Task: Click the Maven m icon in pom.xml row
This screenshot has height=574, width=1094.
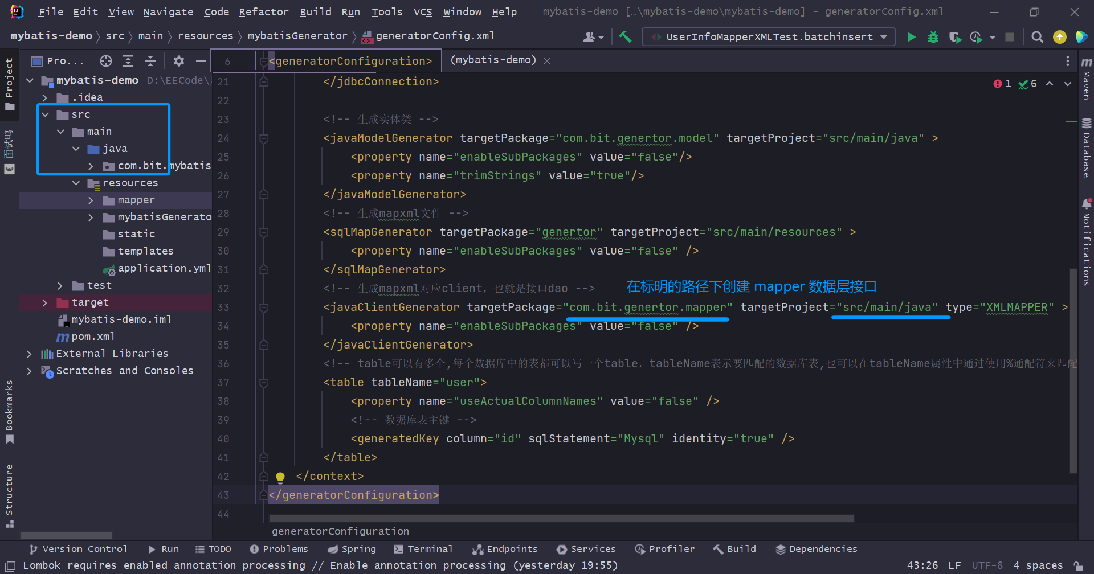Action: pyautogui.click(x=63, y=337)
